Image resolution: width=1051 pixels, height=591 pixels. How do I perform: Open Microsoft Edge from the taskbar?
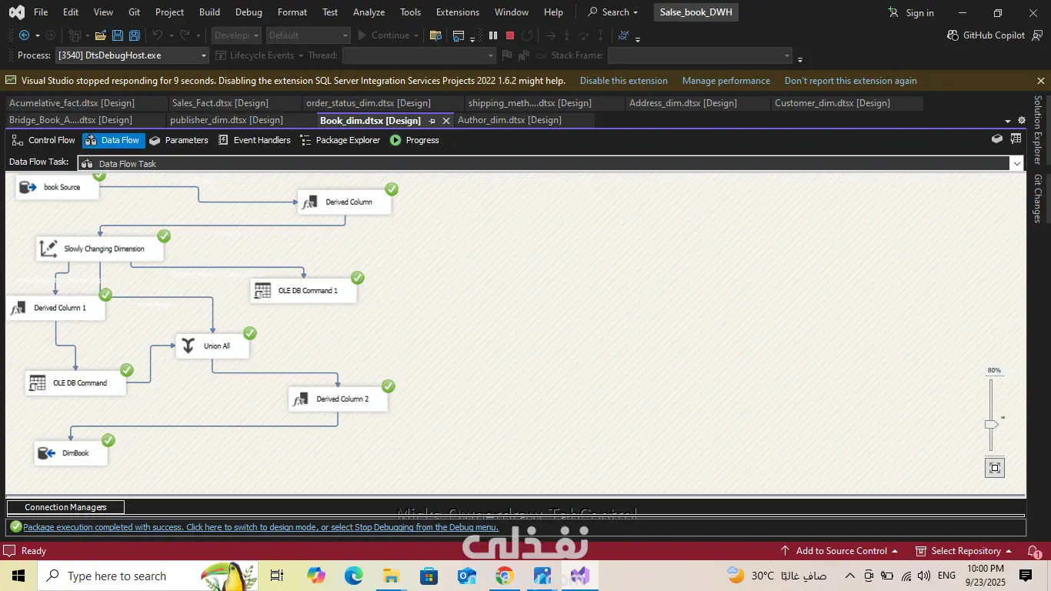(353, 576)
